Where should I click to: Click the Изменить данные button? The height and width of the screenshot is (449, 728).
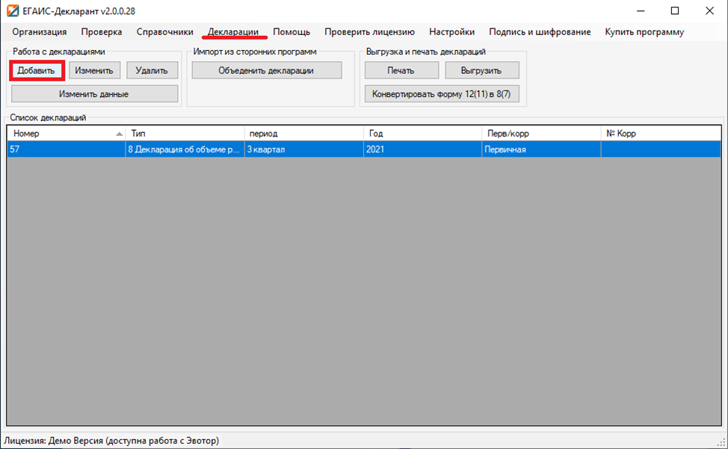pos(94,94)
